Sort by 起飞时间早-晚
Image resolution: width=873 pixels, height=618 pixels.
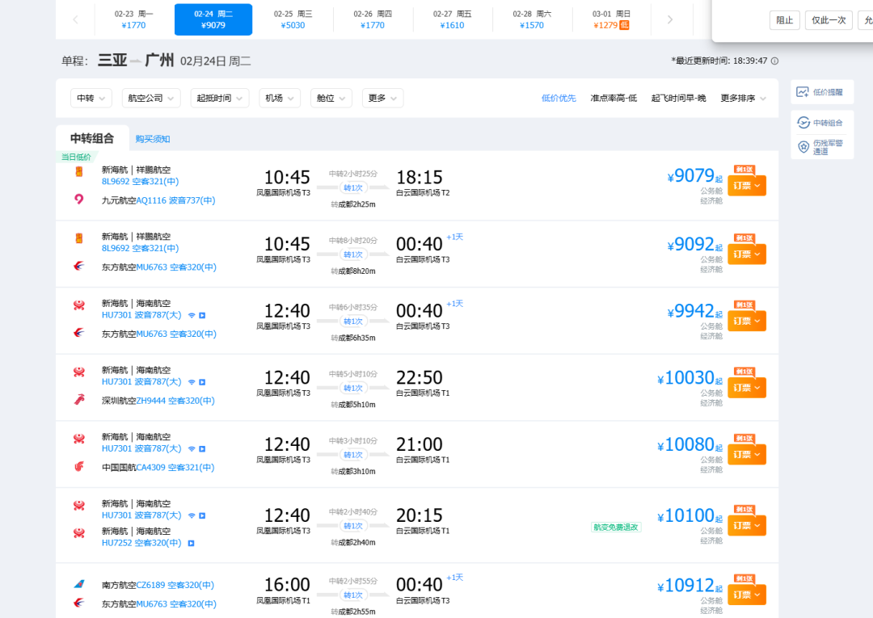[x=679, y=99]
